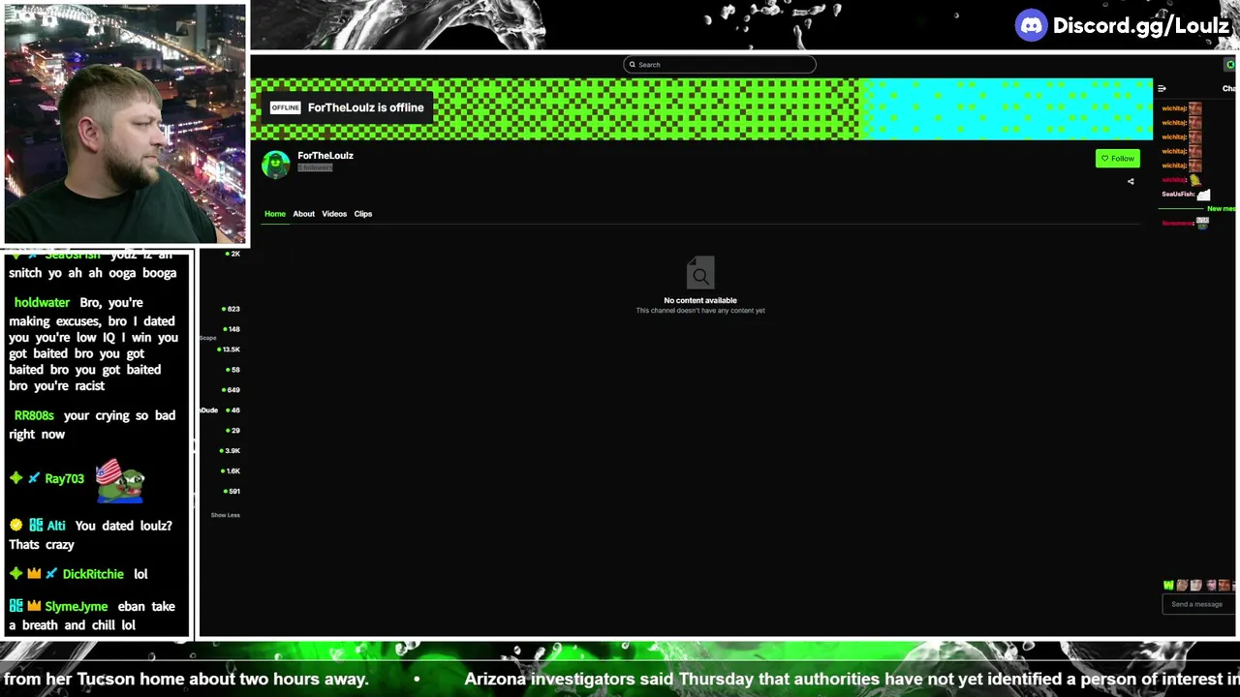Image resolution: width=1240 pixels, height=697 pixels.
Task: Click the no content magnifier document icon
Action: (700, 274)
